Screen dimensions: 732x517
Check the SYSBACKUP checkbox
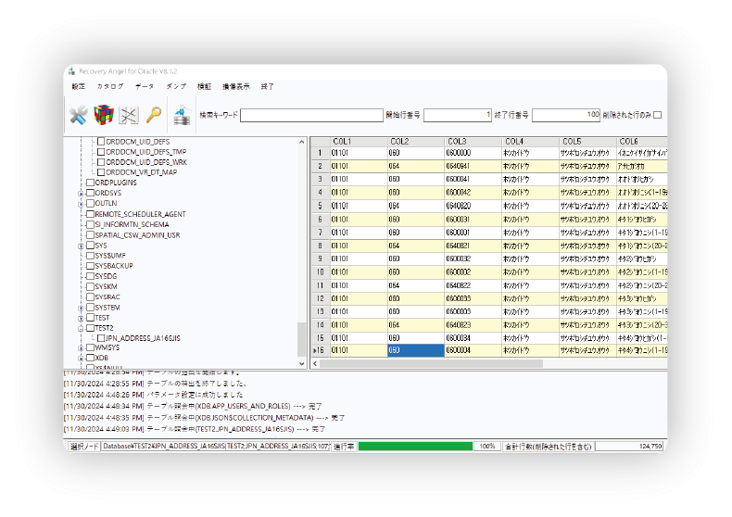click(x=91, y=266)
